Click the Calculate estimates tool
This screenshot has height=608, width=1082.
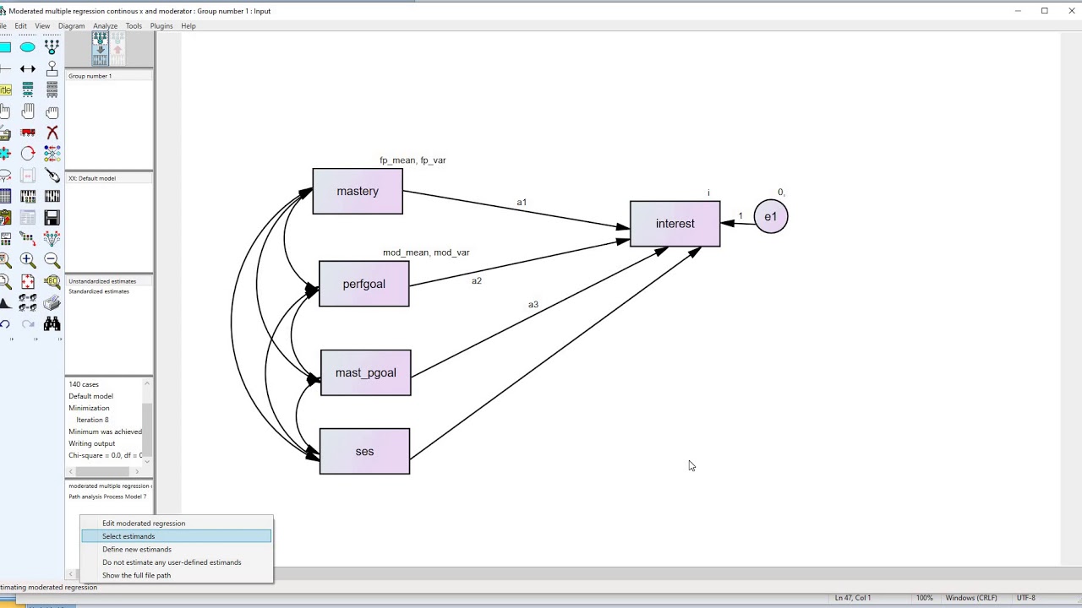52,197
